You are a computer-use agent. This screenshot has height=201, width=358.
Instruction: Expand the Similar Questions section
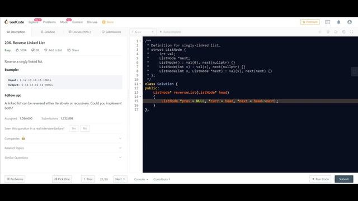click(63, 157)
